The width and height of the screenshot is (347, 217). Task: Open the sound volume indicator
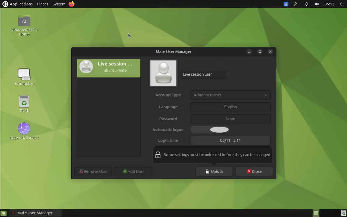317,4
